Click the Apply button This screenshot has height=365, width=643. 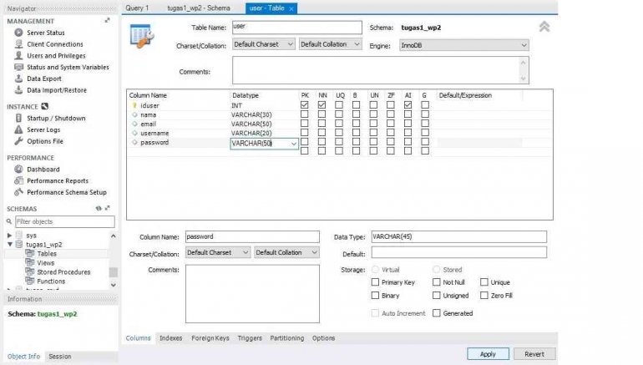[488, 354]
